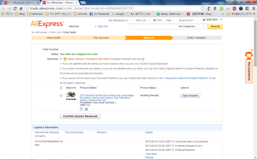Open the Hot questions robot helper
Image resolution: width=257 pixels, height=160 pixels.
249,67
